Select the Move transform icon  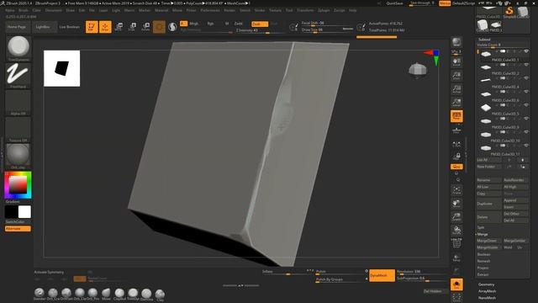[119, 27]
